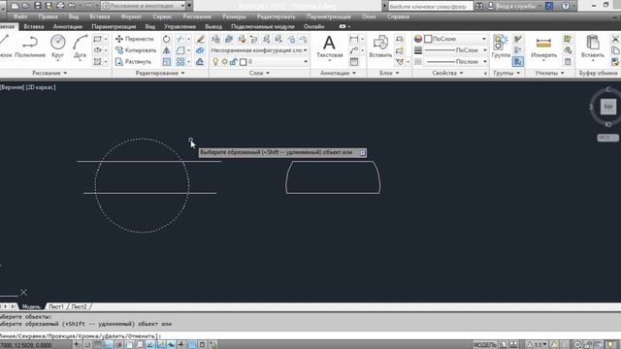Viewport: 621px width, 349px height.
Task: Switch to the Аннотации ribbon tab
Action: [68, 26]
